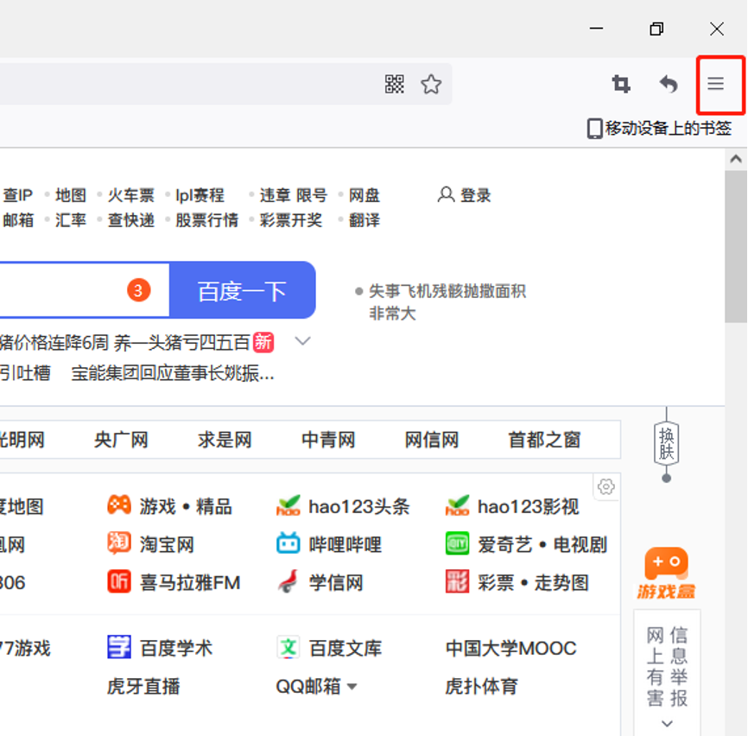Image resolution: width=748 pixels, height=736 pixels.
Task: Open the QQ邮箱 dropdown arrow
Action: 352,688
